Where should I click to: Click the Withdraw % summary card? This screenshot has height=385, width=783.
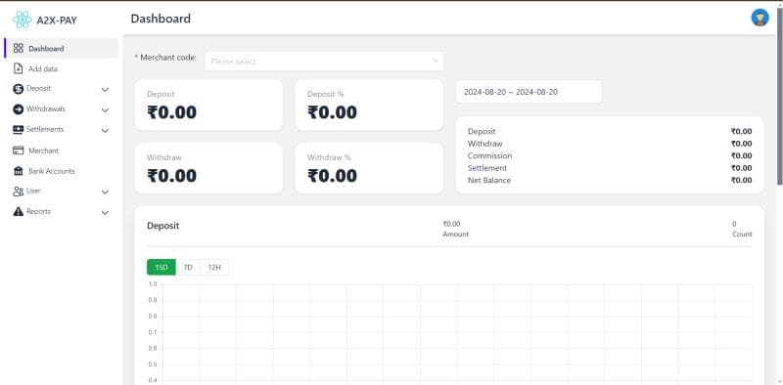click(x=369, y=168)
